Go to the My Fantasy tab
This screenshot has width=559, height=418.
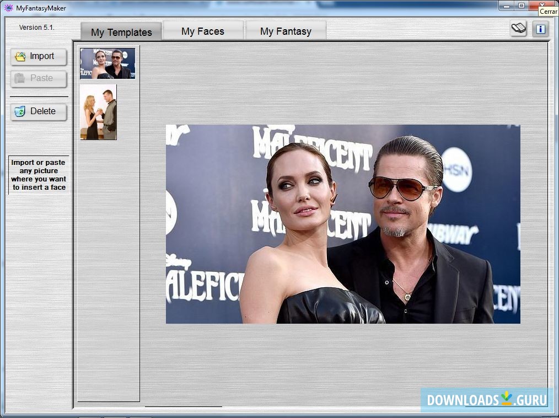(286, 31)
